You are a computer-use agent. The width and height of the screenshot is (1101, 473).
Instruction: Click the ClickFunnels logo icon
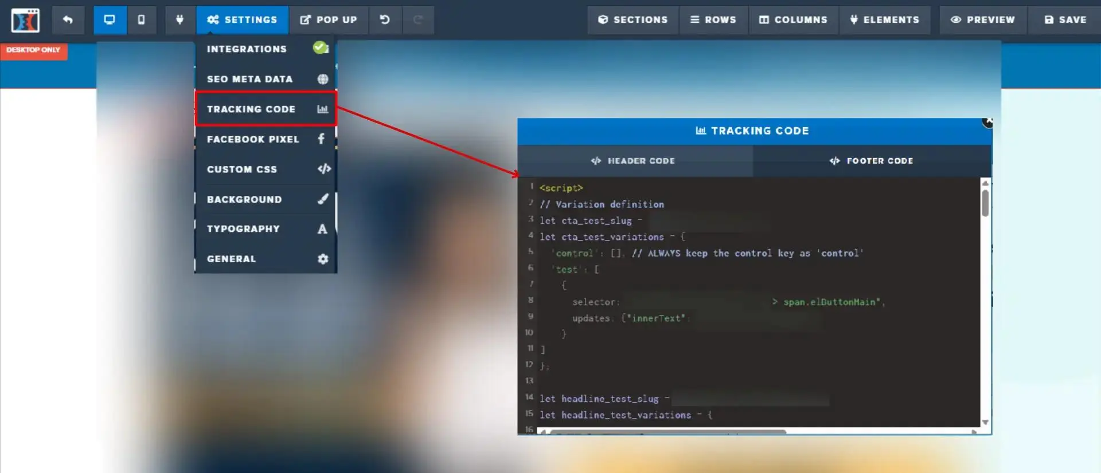coord(26,21)
